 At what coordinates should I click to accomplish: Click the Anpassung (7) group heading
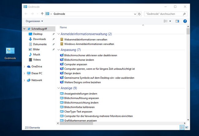(x=71, y=50)
